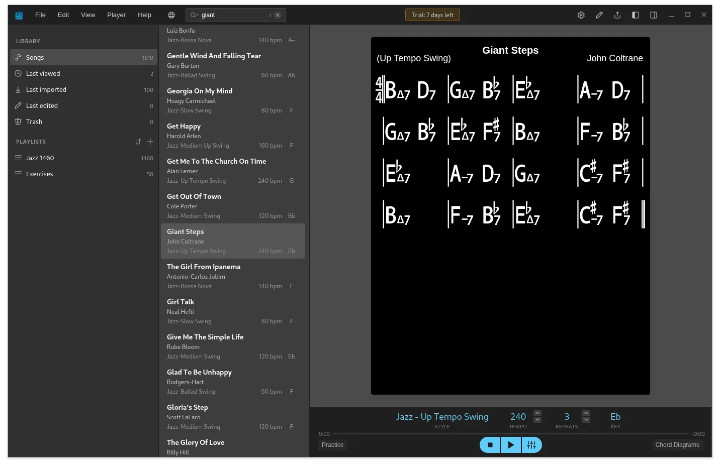Toggle Chord Diagrams display
Image resolution: width=720 pixels, height=473 pixels.
click(x=677, y=445)
